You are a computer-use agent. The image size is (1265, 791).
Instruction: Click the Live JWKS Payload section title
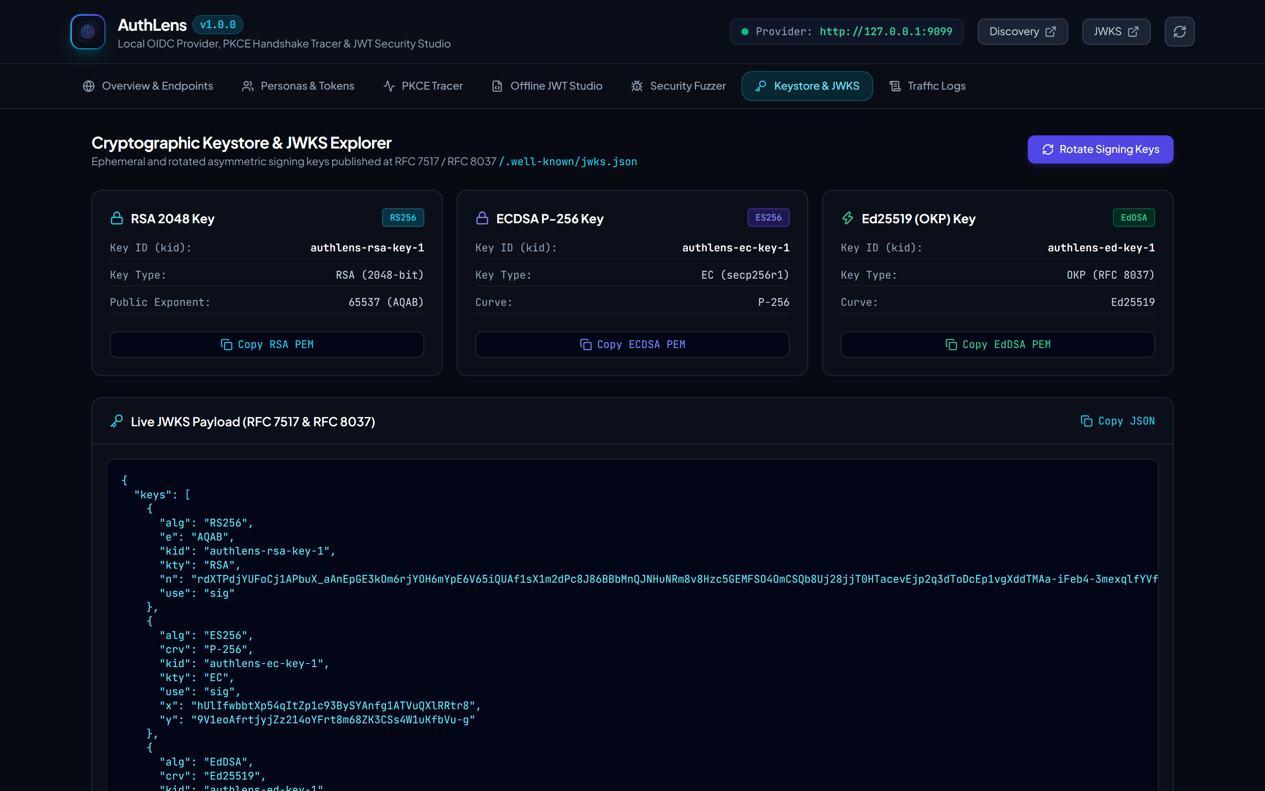coord(253,422)
